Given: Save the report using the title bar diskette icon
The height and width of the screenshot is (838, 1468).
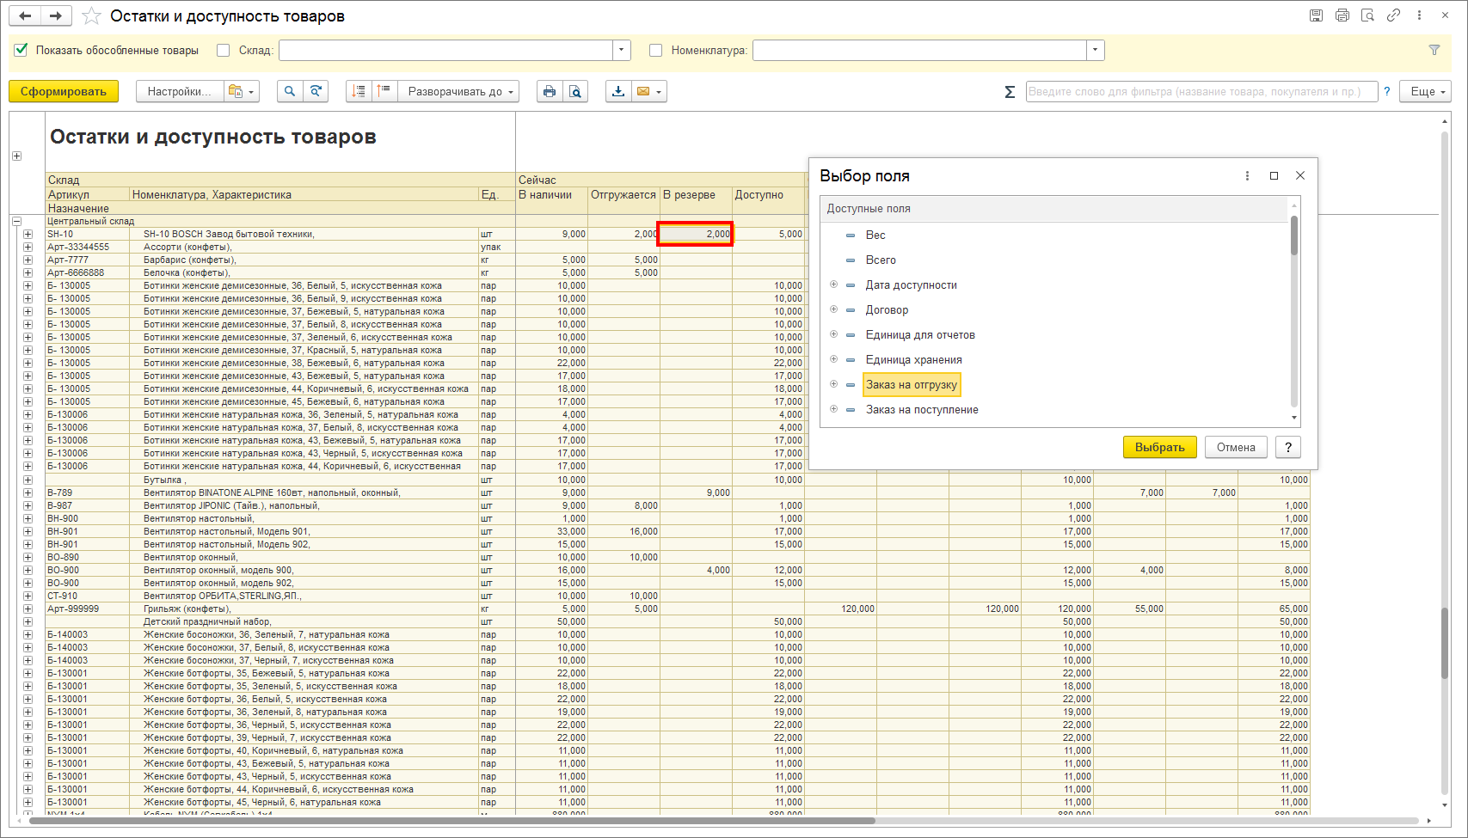Looking at the screenshot, I should (1316, 15).
